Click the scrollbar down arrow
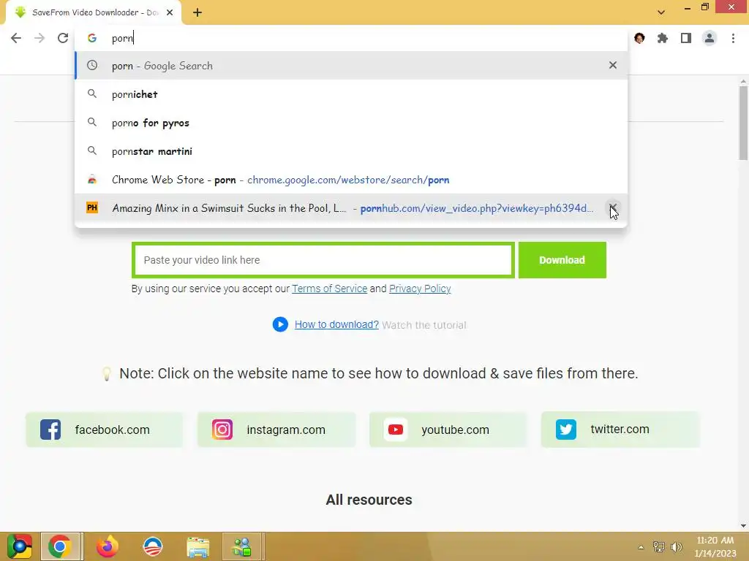 pyautogui.click(x=743, y=526)
